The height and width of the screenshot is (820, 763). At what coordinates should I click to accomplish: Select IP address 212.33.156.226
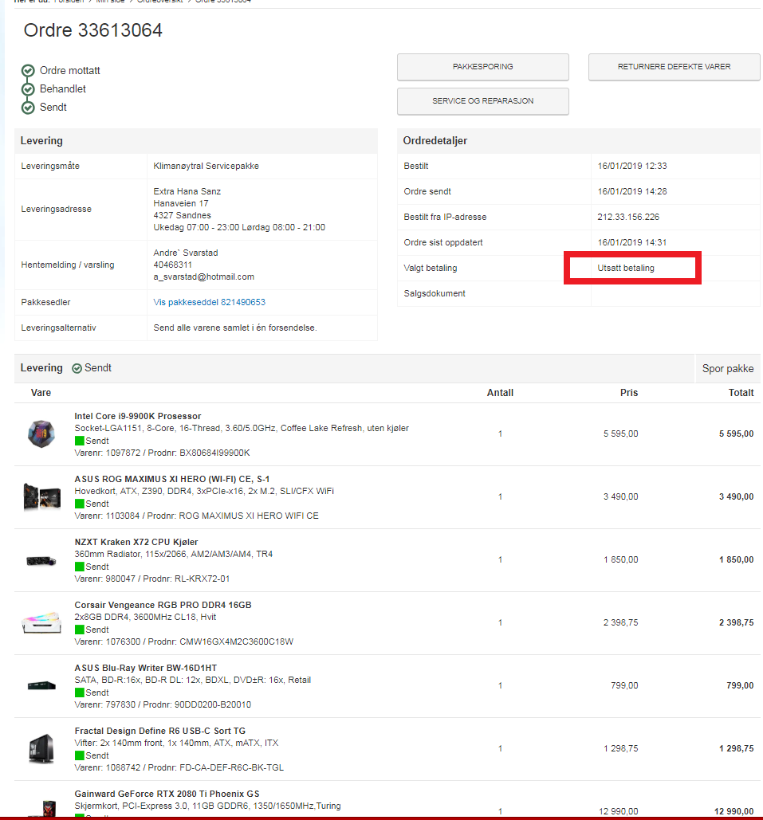pyautogui.click(x=628, y=217)
